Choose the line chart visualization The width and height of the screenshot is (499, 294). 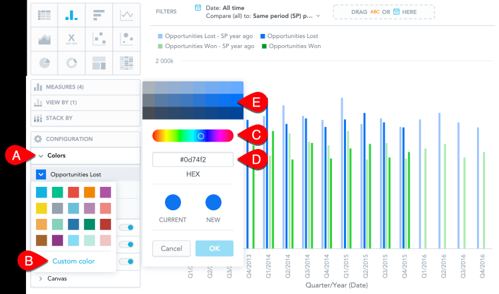[126, 15]
